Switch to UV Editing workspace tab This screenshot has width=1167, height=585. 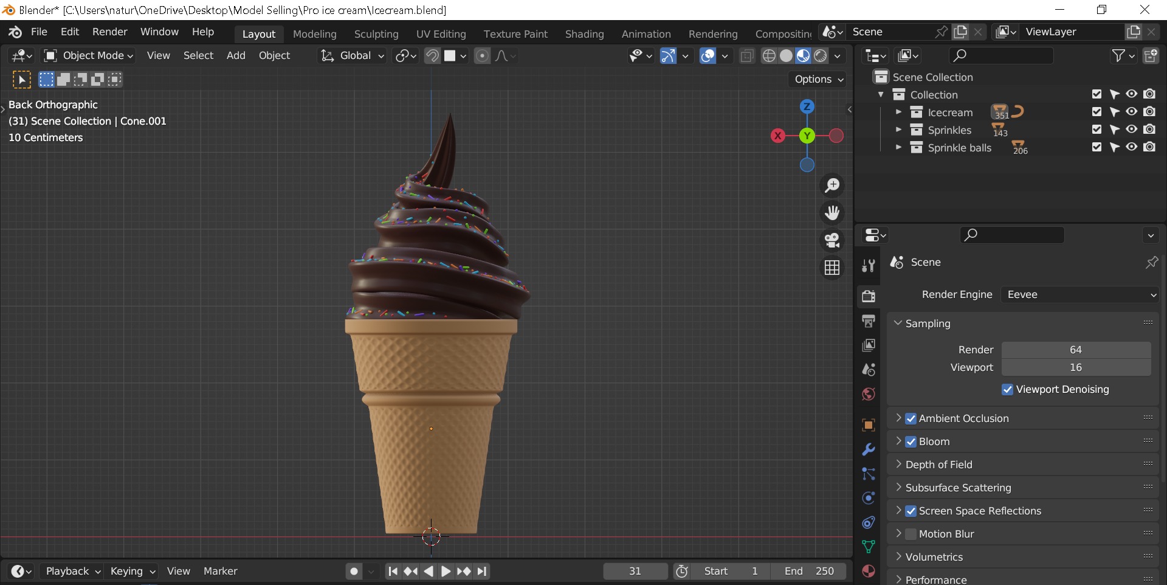pos(441,34)
